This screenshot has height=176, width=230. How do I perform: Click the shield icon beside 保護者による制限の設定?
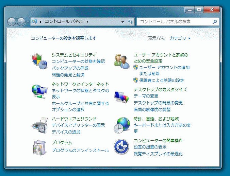[x=136, y=80]
